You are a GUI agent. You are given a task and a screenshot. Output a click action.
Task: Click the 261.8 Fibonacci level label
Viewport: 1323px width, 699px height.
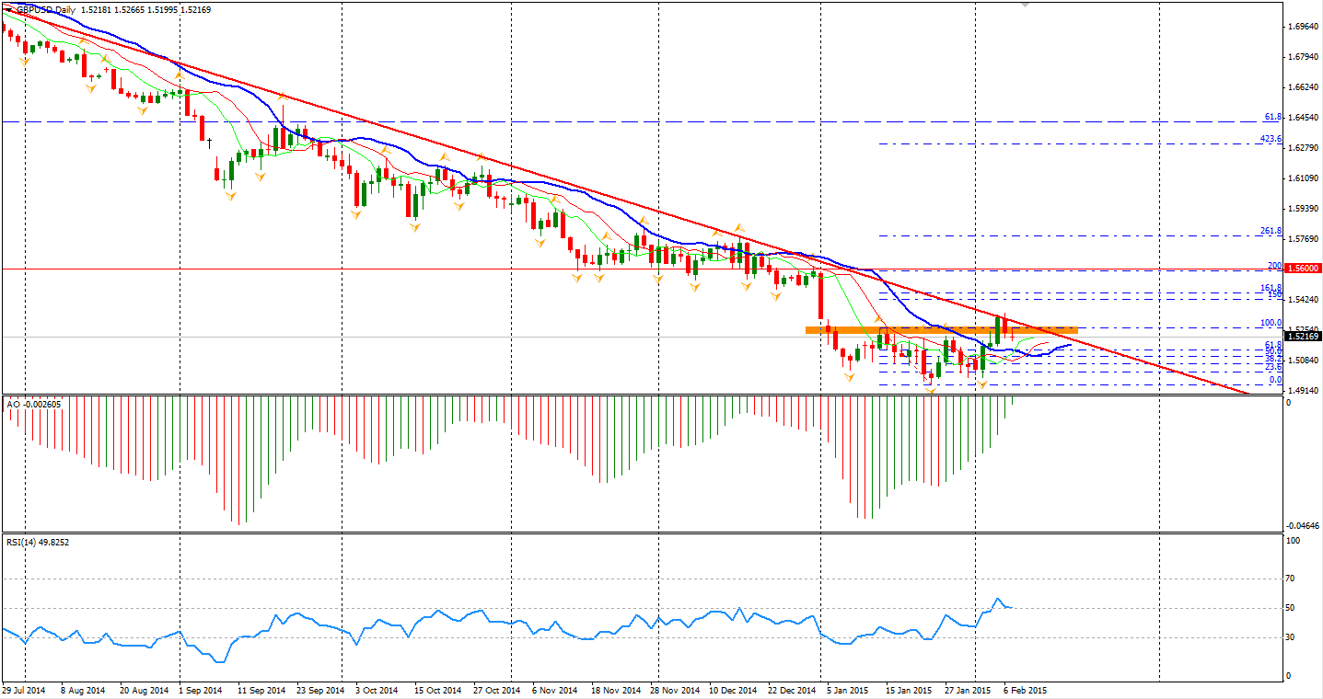[1271, 231]
